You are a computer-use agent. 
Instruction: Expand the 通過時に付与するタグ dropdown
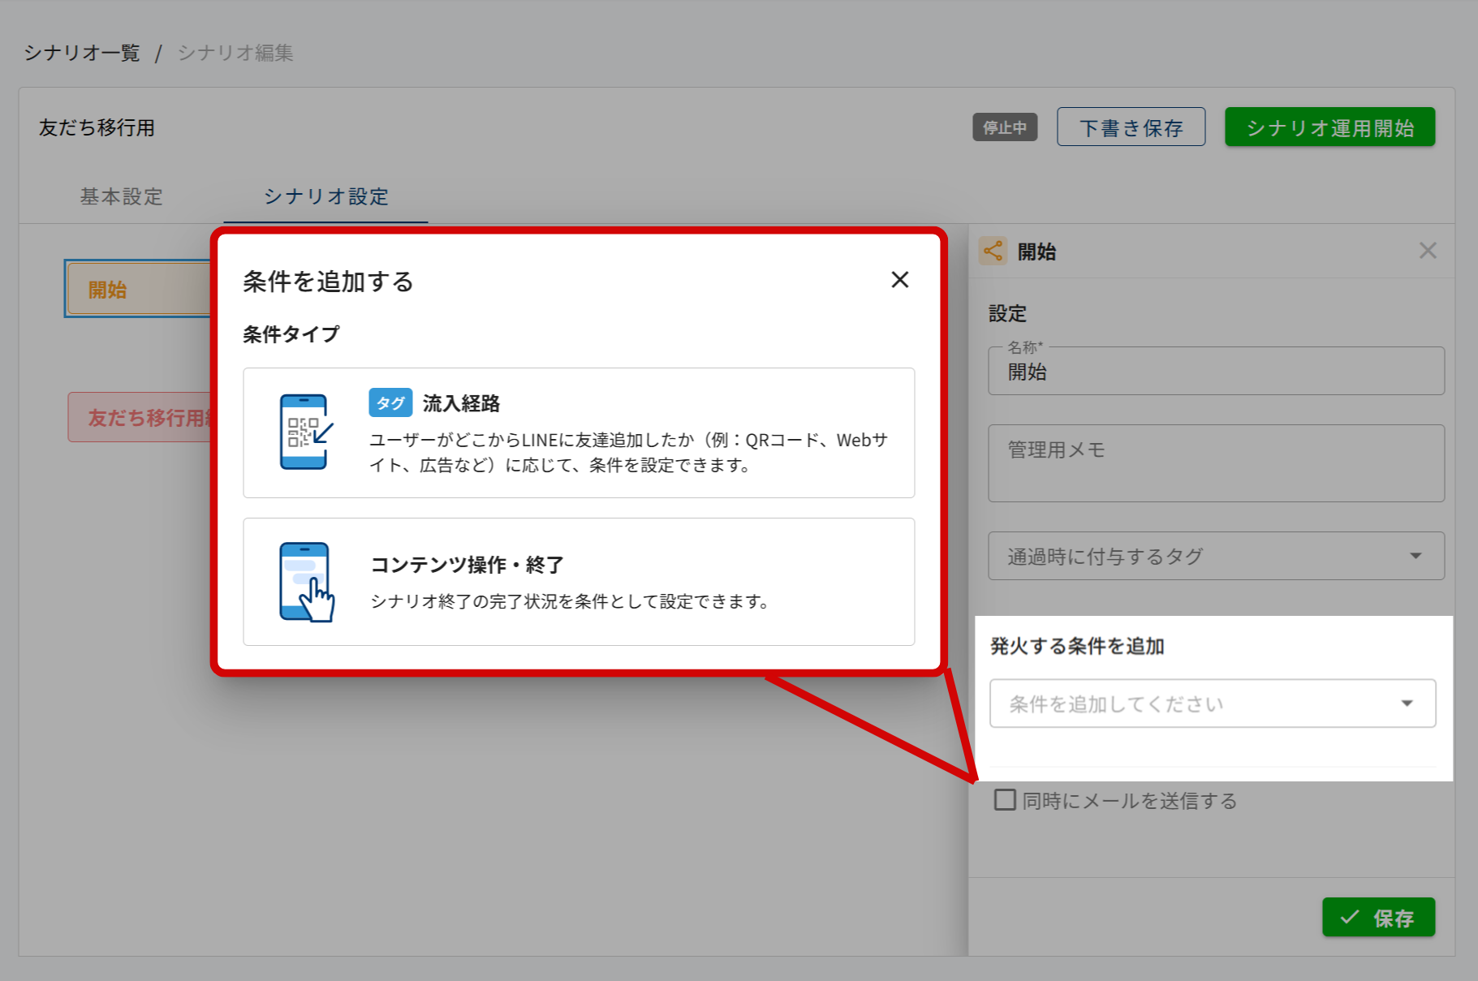(x=1215, y=556)
